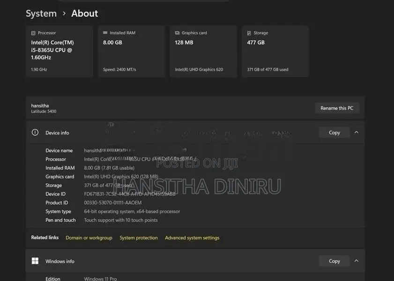
Task: Select the Windows 11 Pro edition value
Action: coord(101,279)
